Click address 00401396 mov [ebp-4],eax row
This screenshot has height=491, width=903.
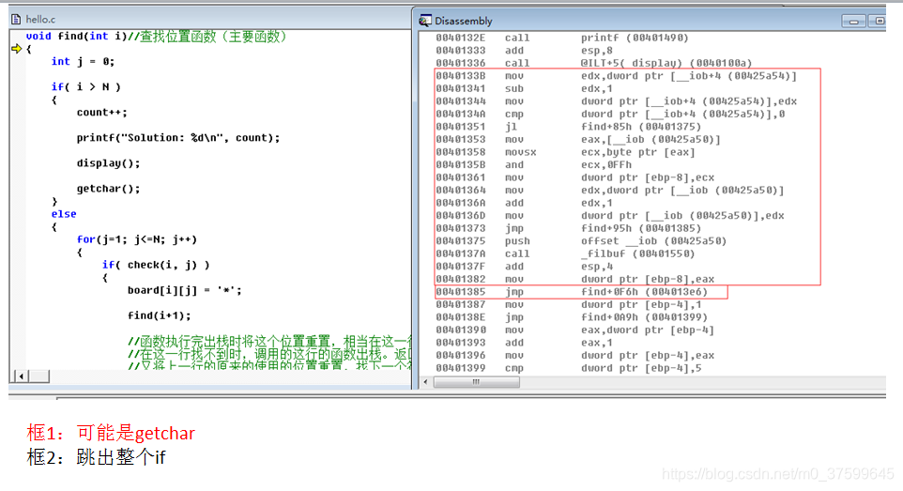tap(574, 355)
